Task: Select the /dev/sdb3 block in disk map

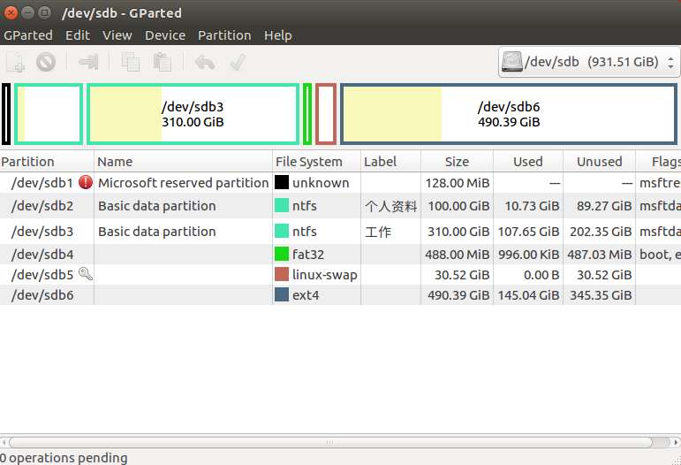Action: coord(193,114)
